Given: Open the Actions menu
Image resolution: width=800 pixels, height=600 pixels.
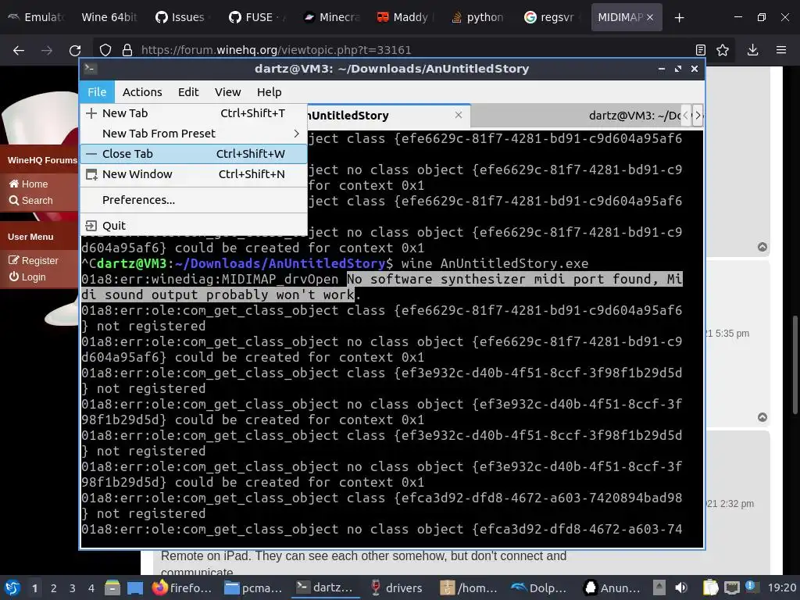Looking at the screenshot, I should (142, 92).
